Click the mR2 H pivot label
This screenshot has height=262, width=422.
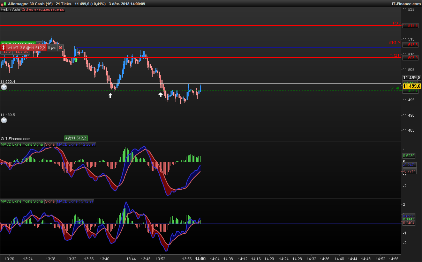click(x=395, y=55)
